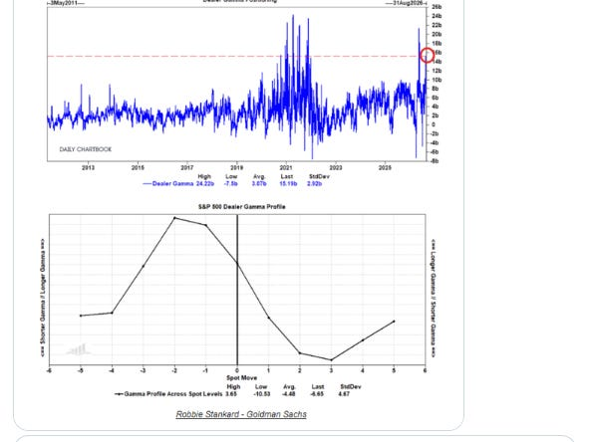This screenshot has height=442, width=592.
Task: Click the 2017 x-axis label
Action: click(x=187, y=167)
